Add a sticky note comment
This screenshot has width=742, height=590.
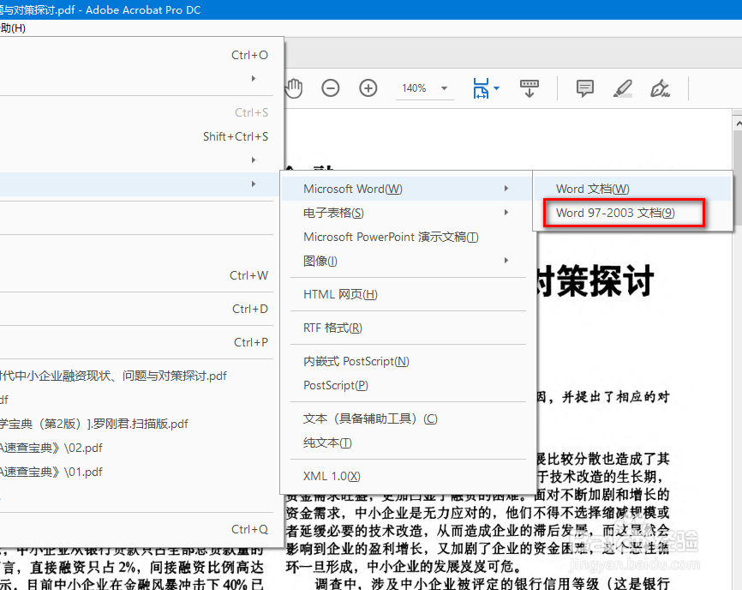585,88
